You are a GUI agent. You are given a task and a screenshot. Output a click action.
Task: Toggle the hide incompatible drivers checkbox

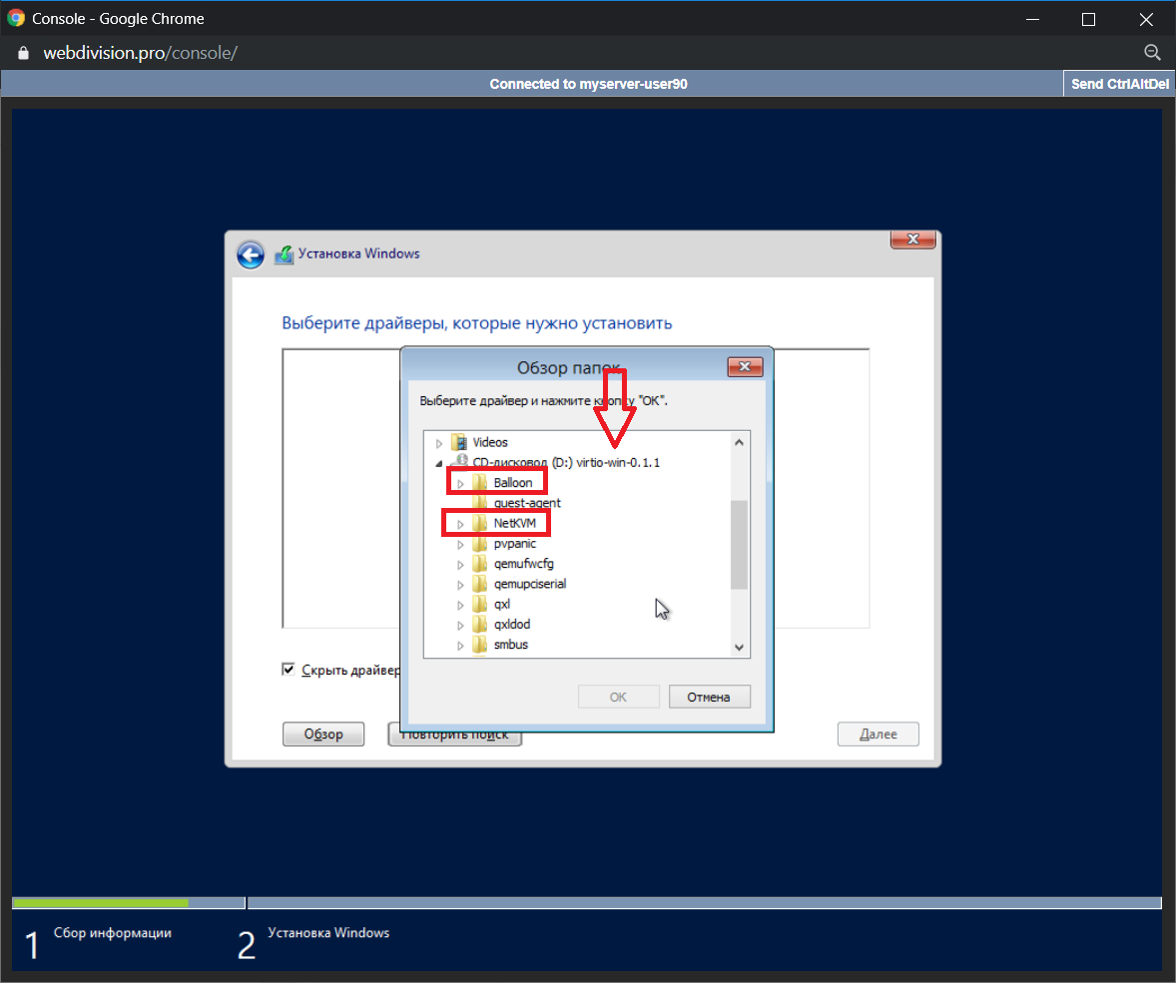[289, 670]
